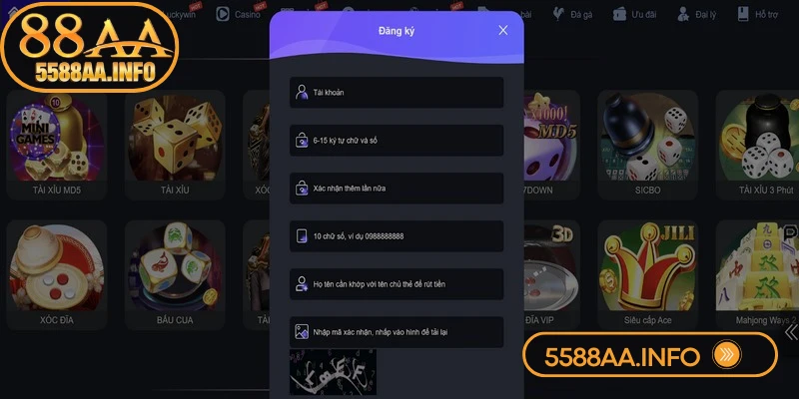Focus the Tài khoản input field
The width and height of the screenshot is (799, 399).
pos(397,92)
